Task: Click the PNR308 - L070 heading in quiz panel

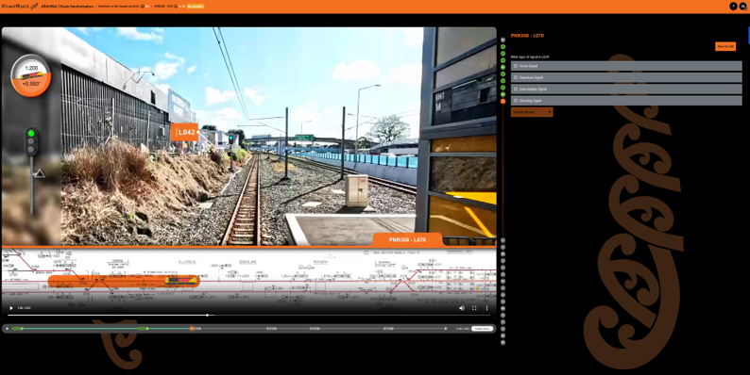Action: click(527, 36)
